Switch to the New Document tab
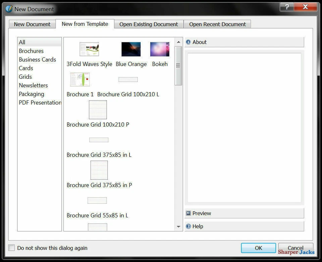Viewport: 322px width, 262px height. (32, 24)
